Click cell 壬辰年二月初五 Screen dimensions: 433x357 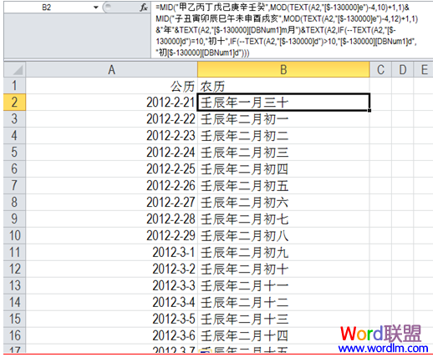pos(283,186)
